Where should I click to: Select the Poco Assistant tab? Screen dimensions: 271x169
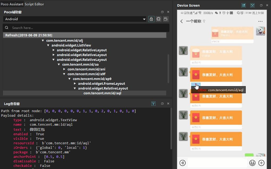(12, 4)
